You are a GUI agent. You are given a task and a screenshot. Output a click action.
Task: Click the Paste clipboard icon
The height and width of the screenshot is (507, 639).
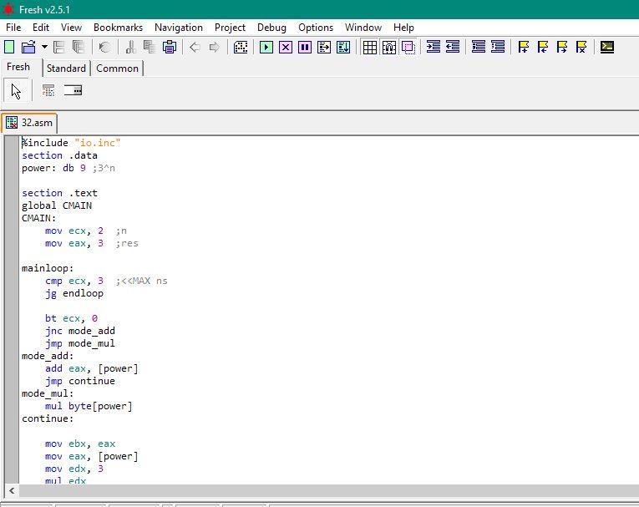pos(169,48)
